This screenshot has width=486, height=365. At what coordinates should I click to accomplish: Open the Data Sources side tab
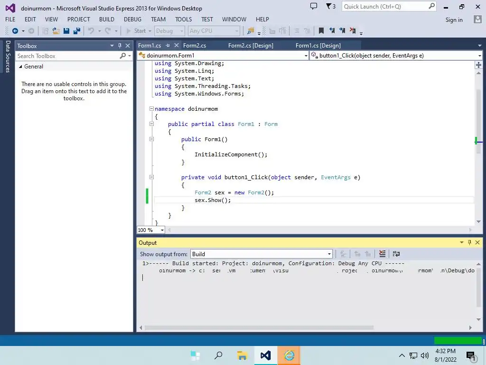[8, 56]
